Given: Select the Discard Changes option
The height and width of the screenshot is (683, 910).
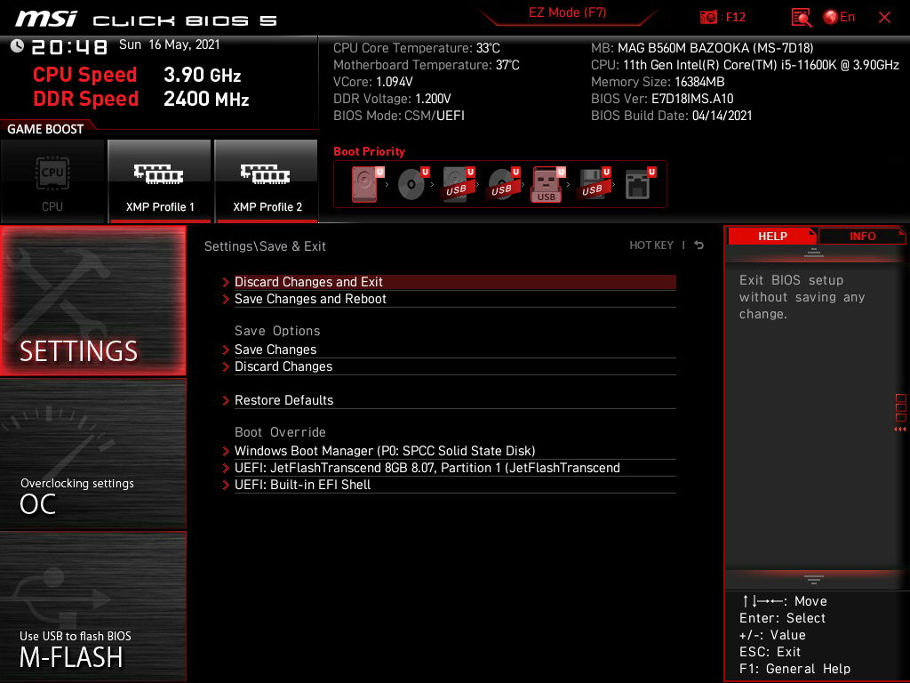Looking at the screenshot, I should pos(455,366).
